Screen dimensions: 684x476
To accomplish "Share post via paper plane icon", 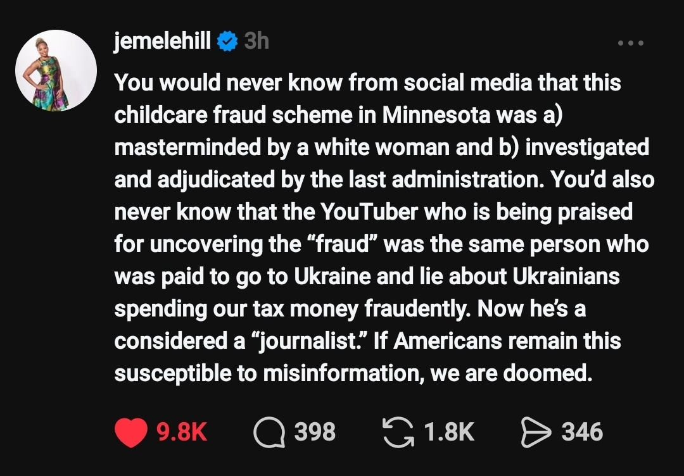I will [x=535, y=432].
